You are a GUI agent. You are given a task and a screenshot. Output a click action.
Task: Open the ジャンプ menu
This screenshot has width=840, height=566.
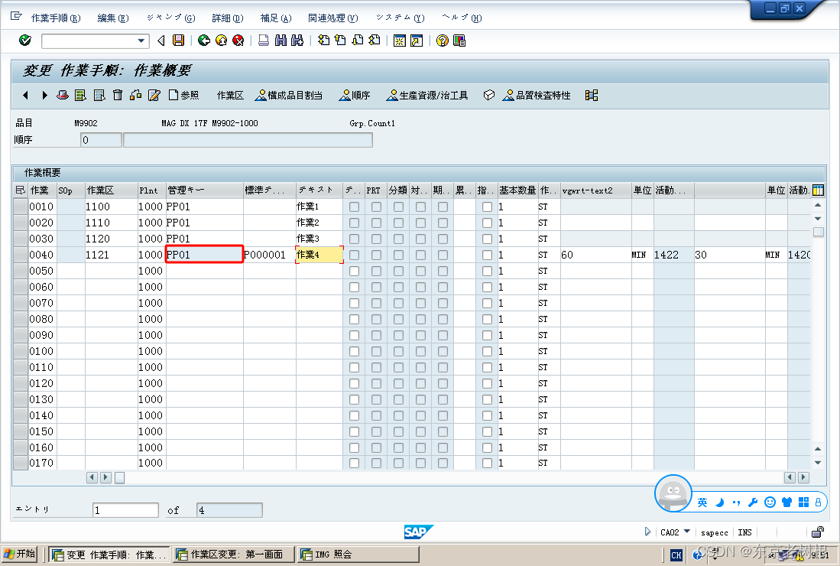[169, 17]
